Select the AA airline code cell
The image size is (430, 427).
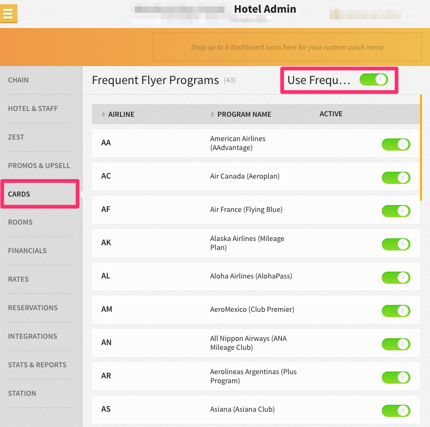pyautogui.click(x=106, y=143)
